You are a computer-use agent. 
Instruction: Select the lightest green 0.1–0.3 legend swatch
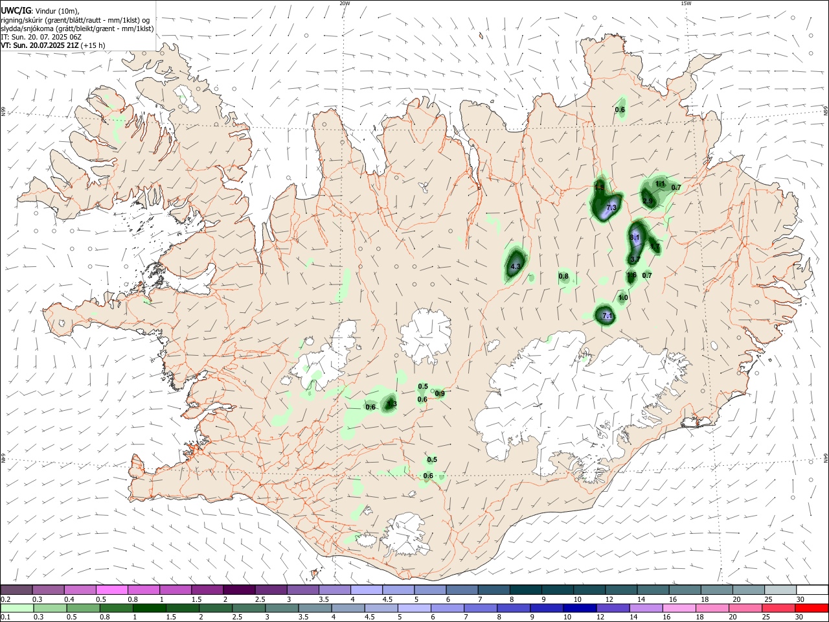tap(17, 608)
